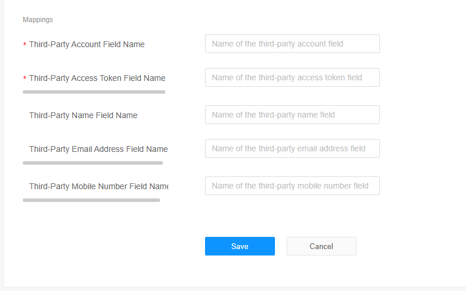466x291 pixels.
Task: Focus the third-party account field input
Action: [x=292, y=44]
